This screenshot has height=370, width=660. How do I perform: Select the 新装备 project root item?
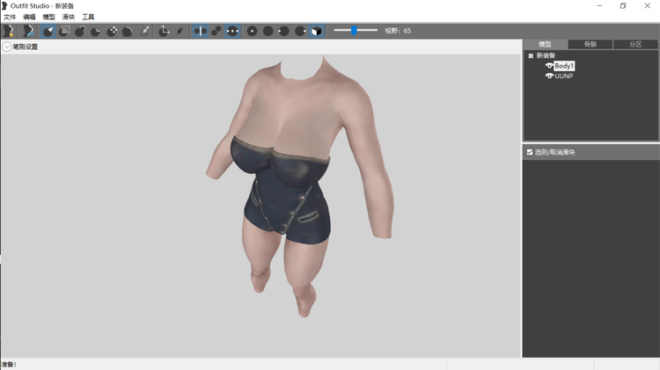click(x=546, y=55)
